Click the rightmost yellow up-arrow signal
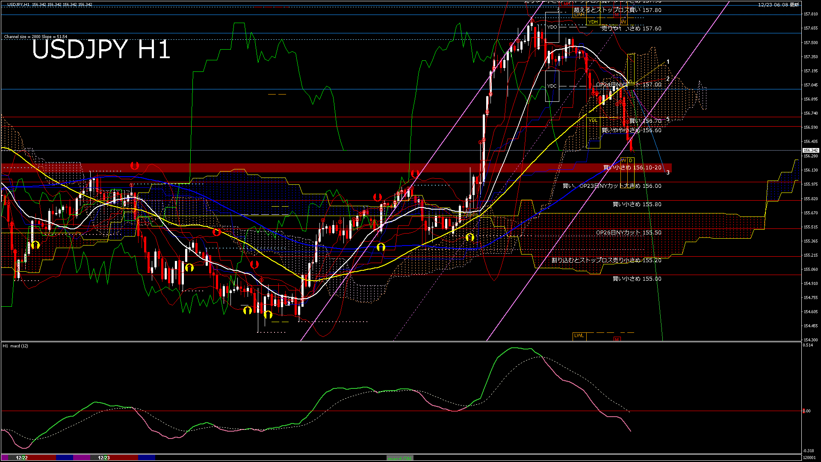Screen dimensions: 821x462 (x=470, y=237)
